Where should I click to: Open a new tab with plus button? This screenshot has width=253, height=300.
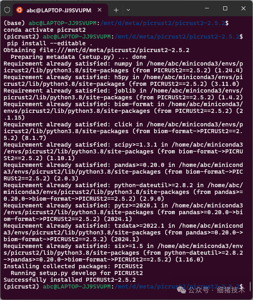pyautogui.click(x=116, y=9)
